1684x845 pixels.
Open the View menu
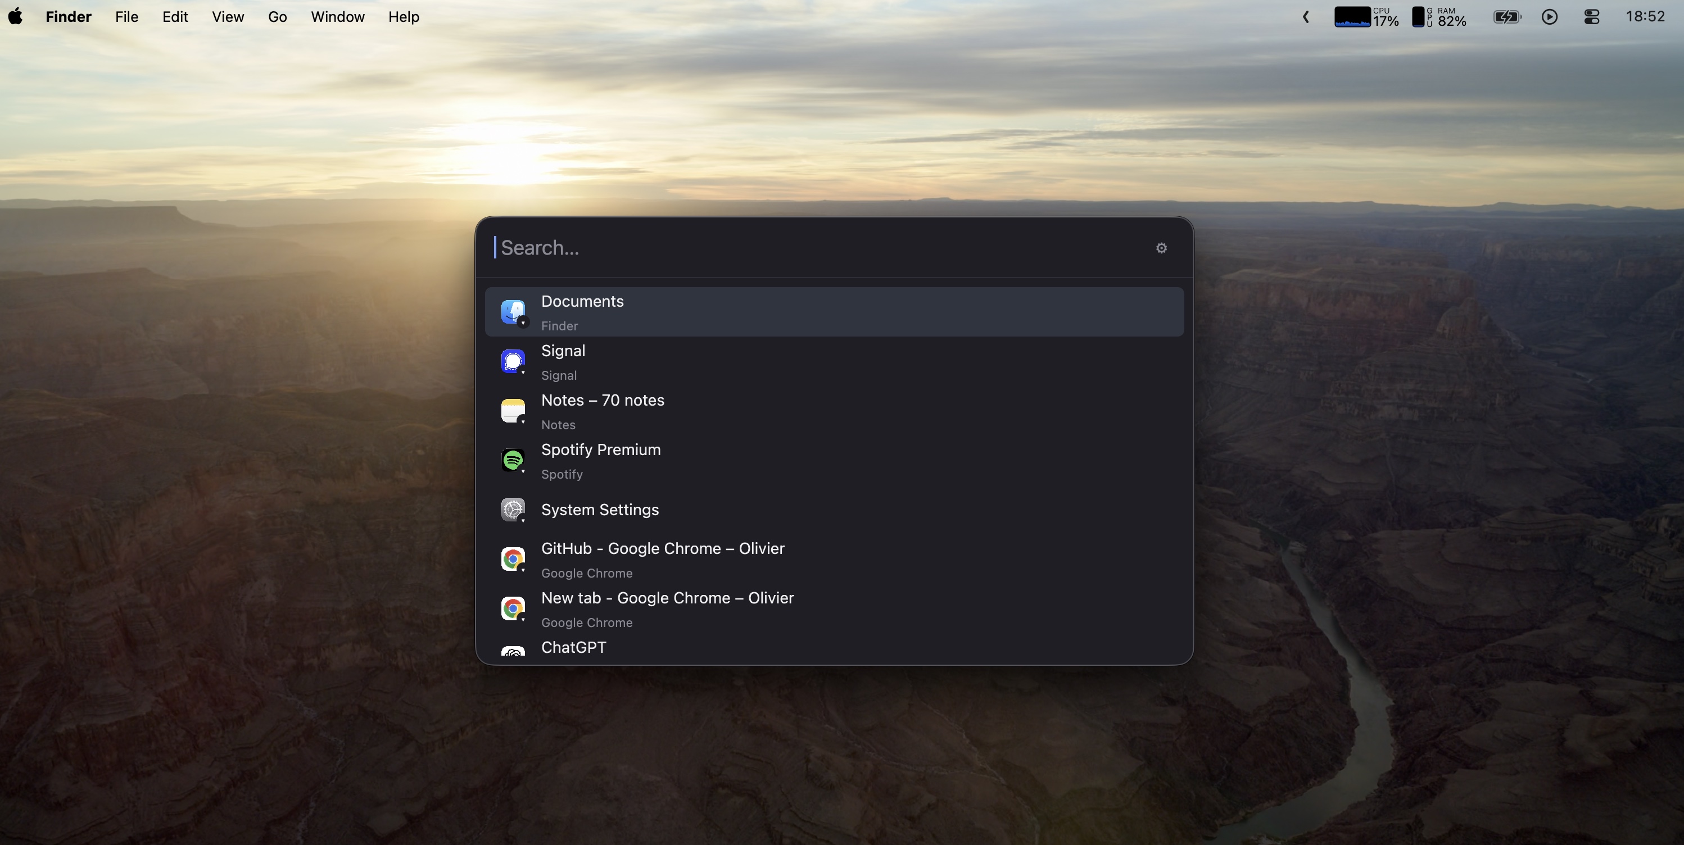228,17
